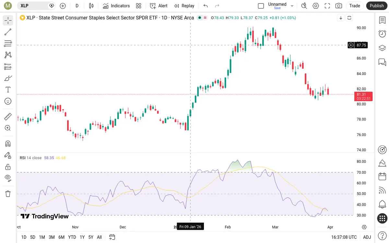Click the market status green dot
This screenshot has height=243, width=389.
click(x=199, y=18)
